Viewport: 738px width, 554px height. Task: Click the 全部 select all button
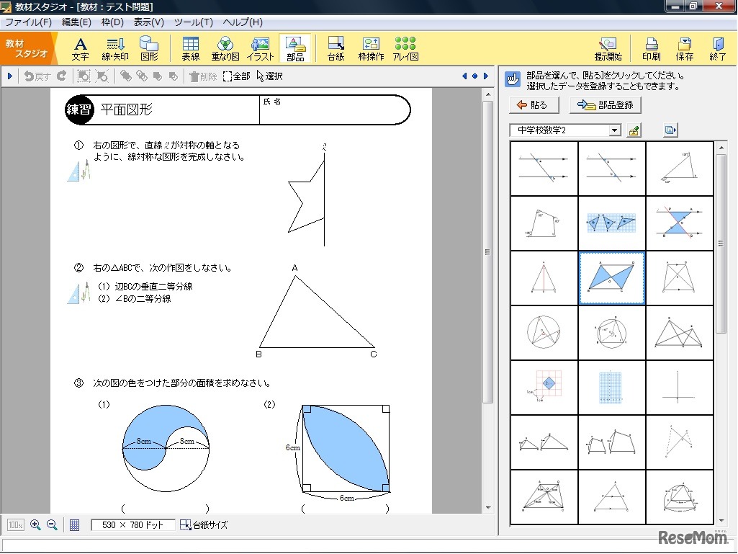point(236,76)
